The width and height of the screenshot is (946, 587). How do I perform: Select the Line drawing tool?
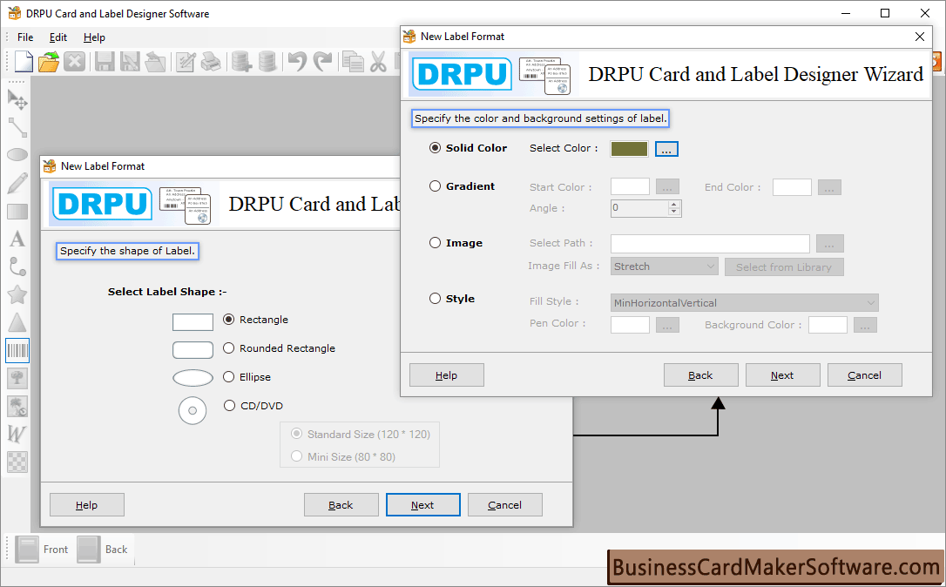(17, 127)
